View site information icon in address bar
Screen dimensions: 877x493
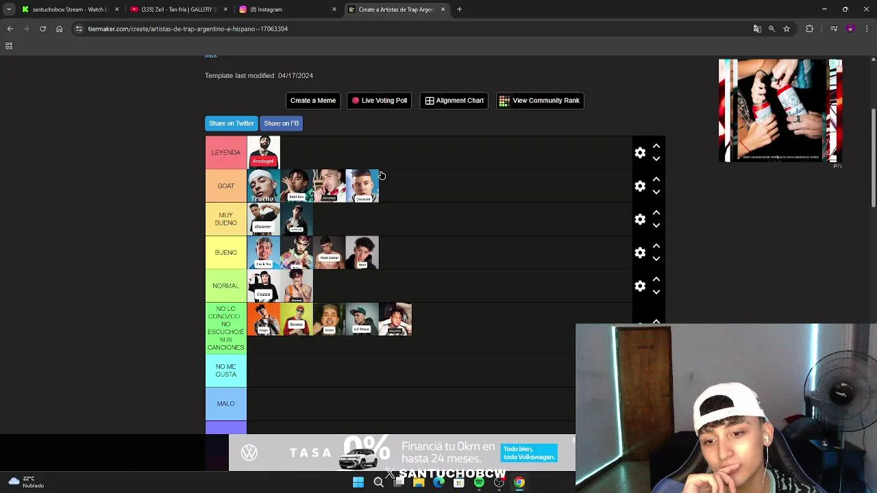pyautogui.click(x=79, y=29)
